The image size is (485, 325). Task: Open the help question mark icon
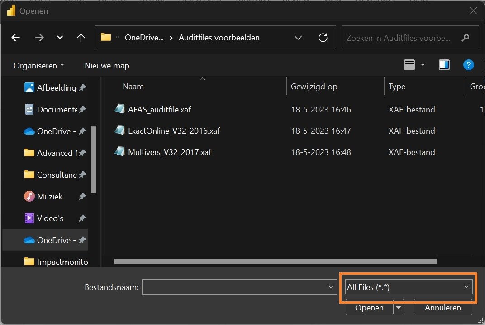(x=468, y=65)
